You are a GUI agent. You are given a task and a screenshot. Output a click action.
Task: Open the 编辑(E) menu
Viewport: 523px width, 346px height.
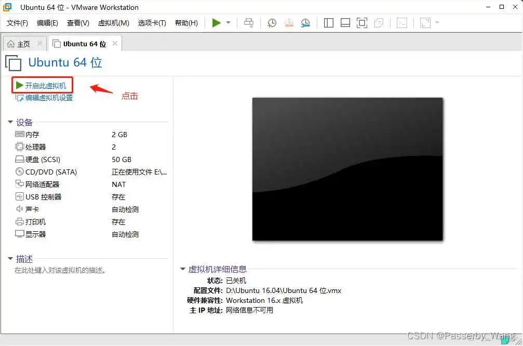47,23
